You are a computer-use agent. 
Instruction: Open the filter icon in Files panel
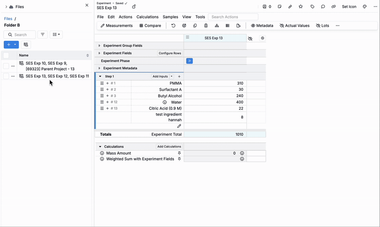pyautogui.click(x=43, y=35)
